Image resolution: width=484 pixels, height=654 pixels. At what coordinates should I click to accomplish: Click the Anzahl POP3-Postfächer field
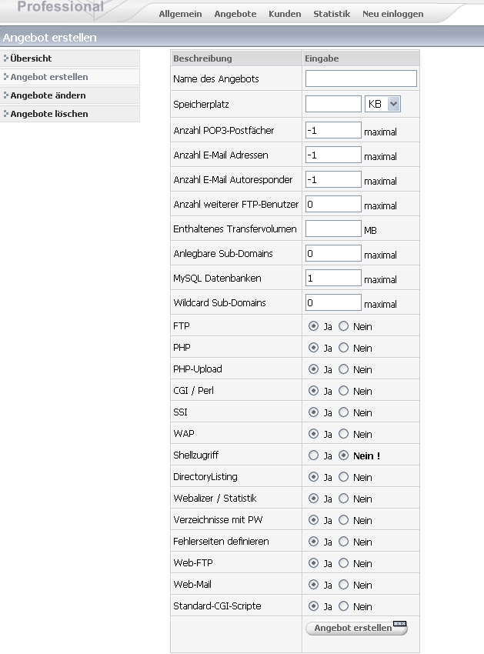tap(333, 130)
